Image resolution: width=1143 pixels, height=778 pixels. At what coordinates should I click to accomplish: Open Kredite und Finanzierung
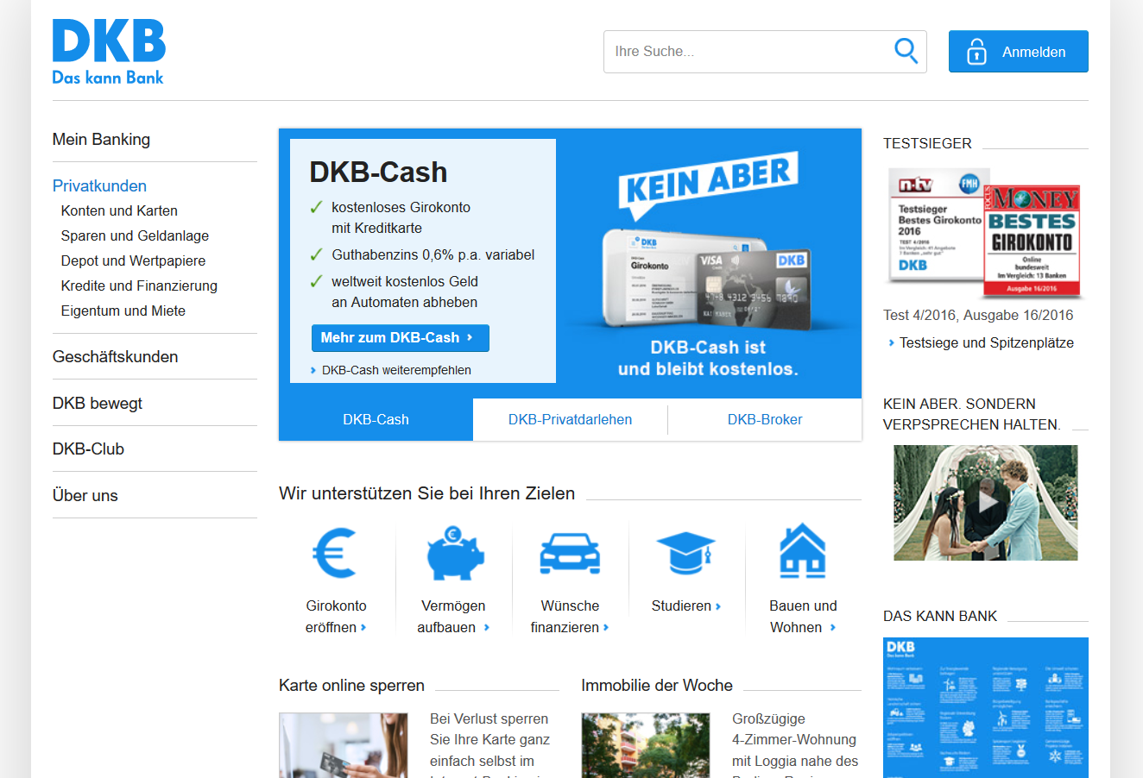point(139,285)
